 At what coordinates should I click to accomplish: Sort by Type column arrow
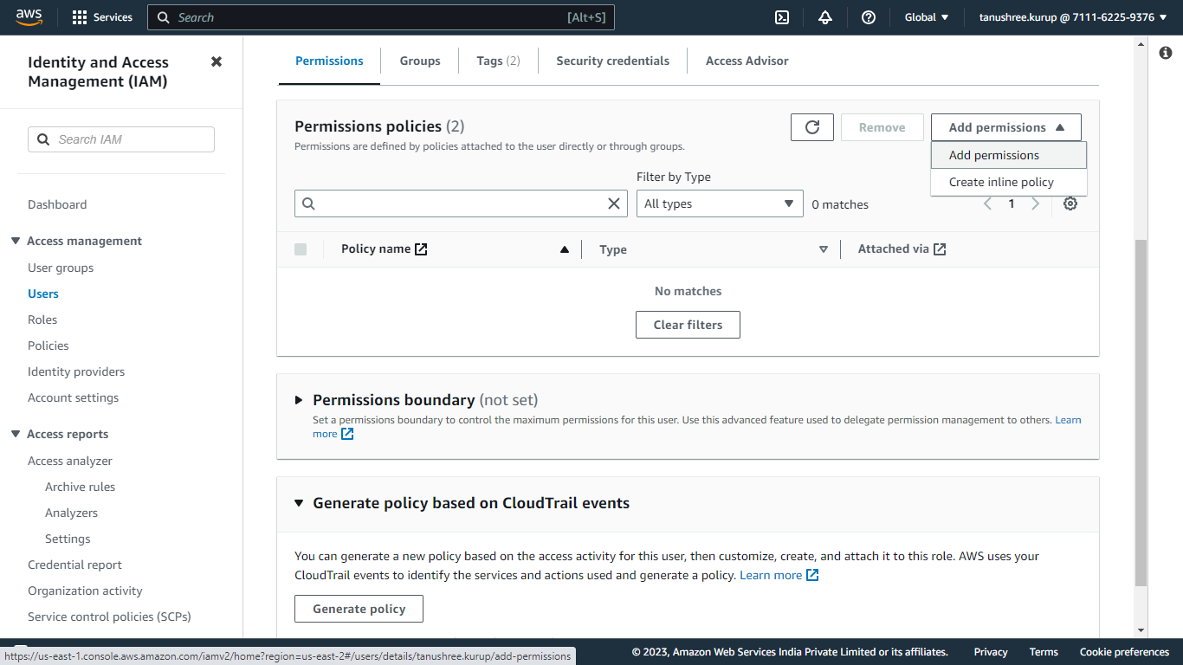(824, 249)
